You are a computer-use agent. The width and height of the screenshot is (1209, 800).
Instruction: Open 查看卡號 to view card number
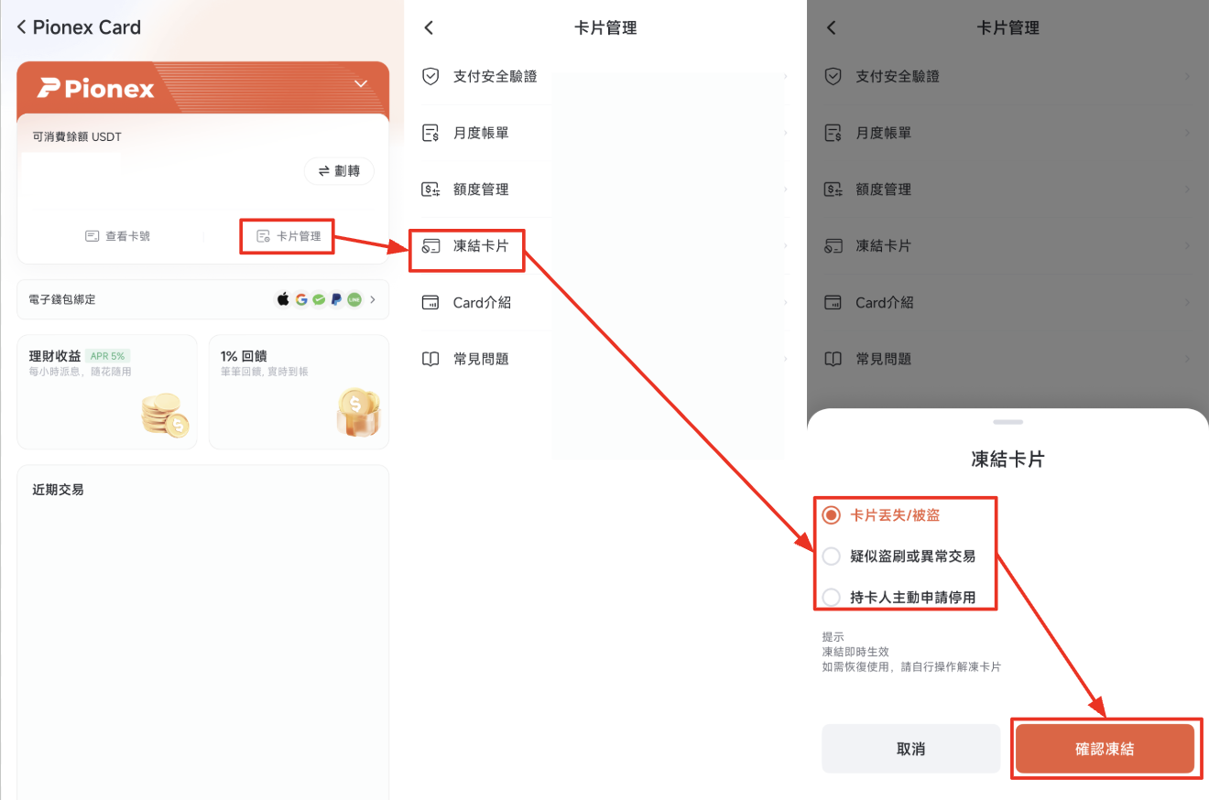click(117, 236)
